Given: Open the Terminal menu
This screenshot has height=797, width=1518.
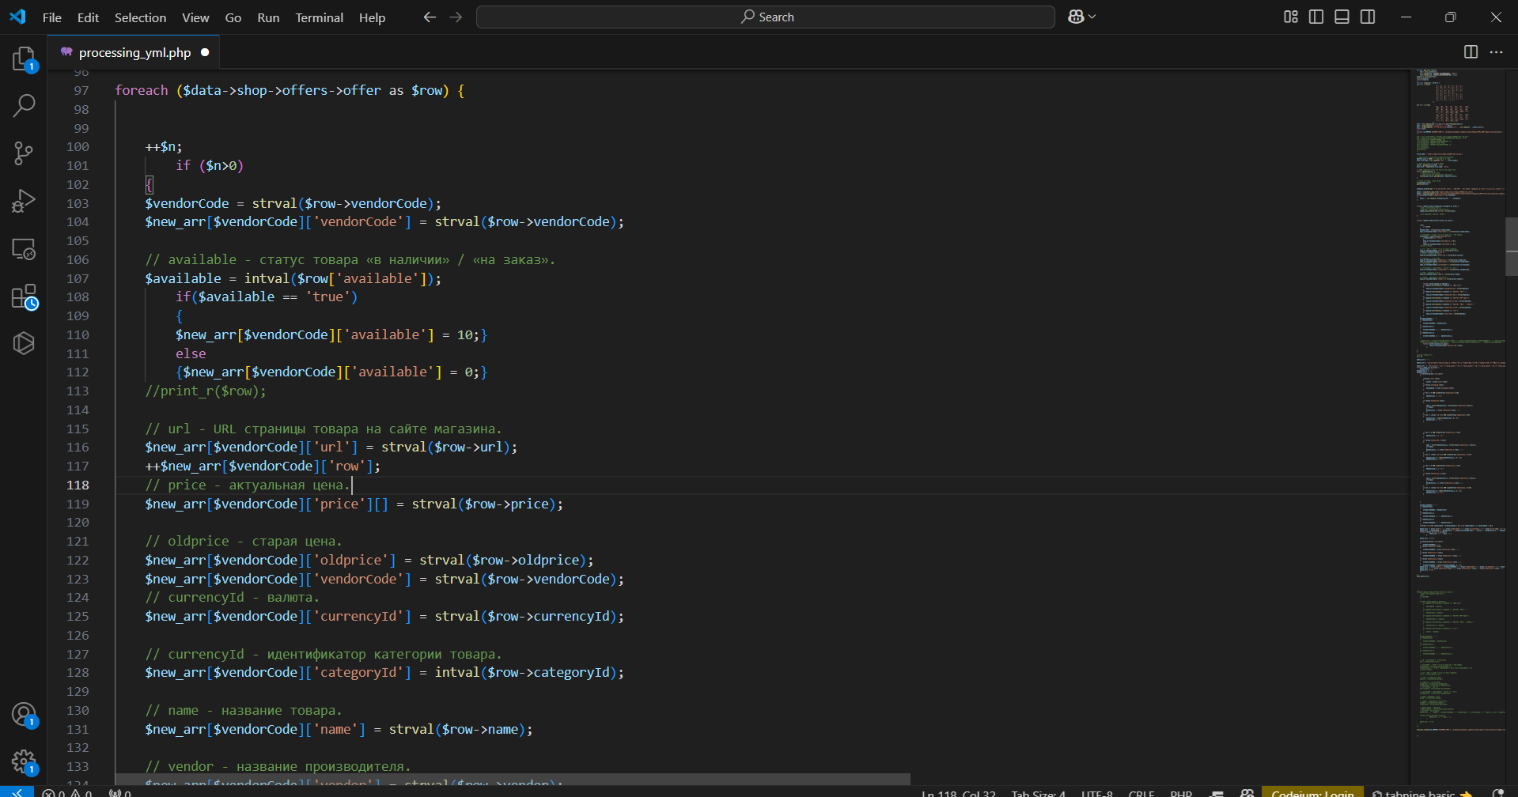Looking at the screenshot, I should point(319,17).
